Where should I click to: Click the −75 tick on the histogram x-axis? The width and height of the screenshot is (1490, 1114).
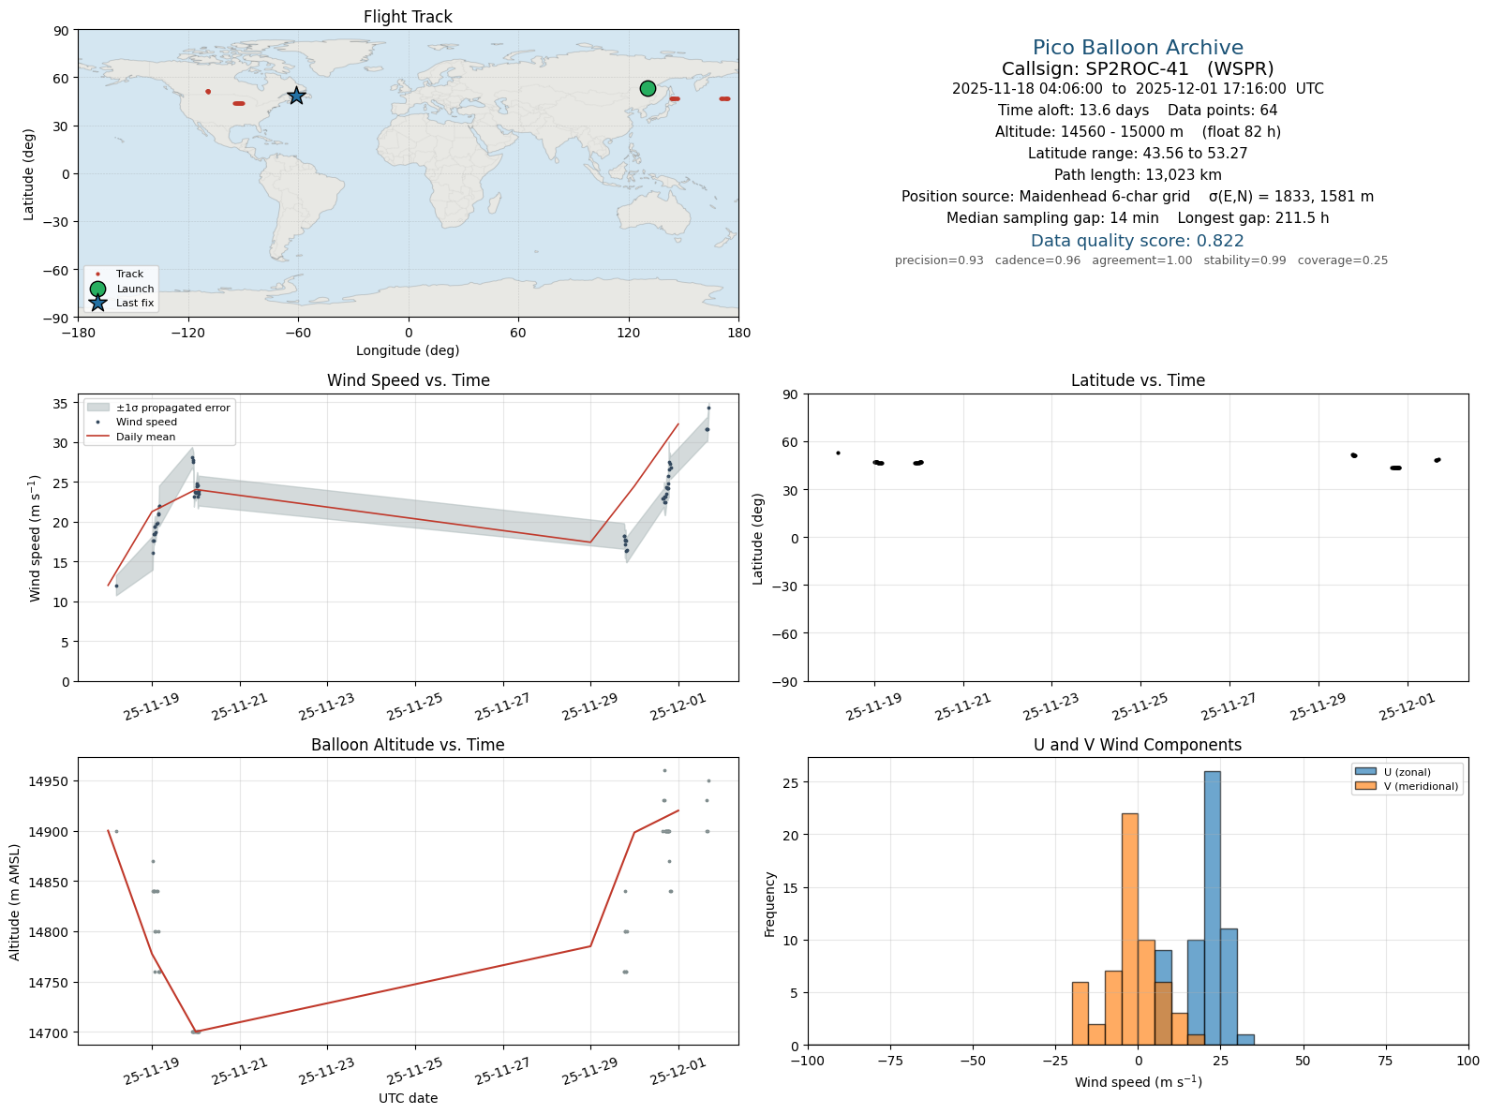coord(890,1061)
